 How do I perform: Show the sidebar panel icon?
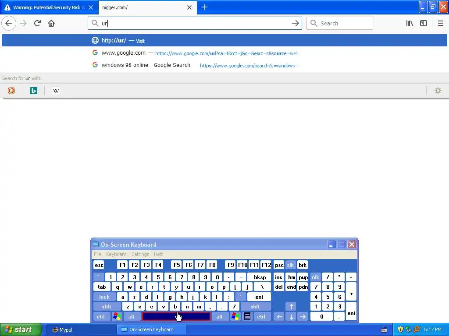(424, 23)
